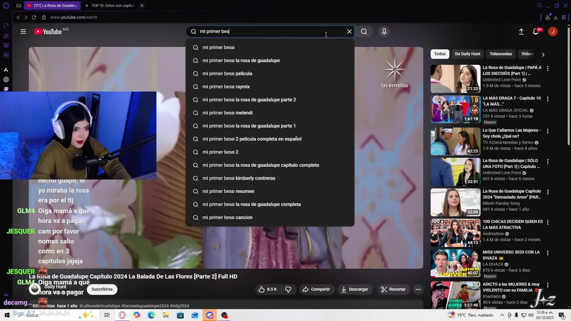This screenshot has height=321, width=571.
Task: Open options for MISS UNIVERSO 2025 video
Action: coord(548,253)
